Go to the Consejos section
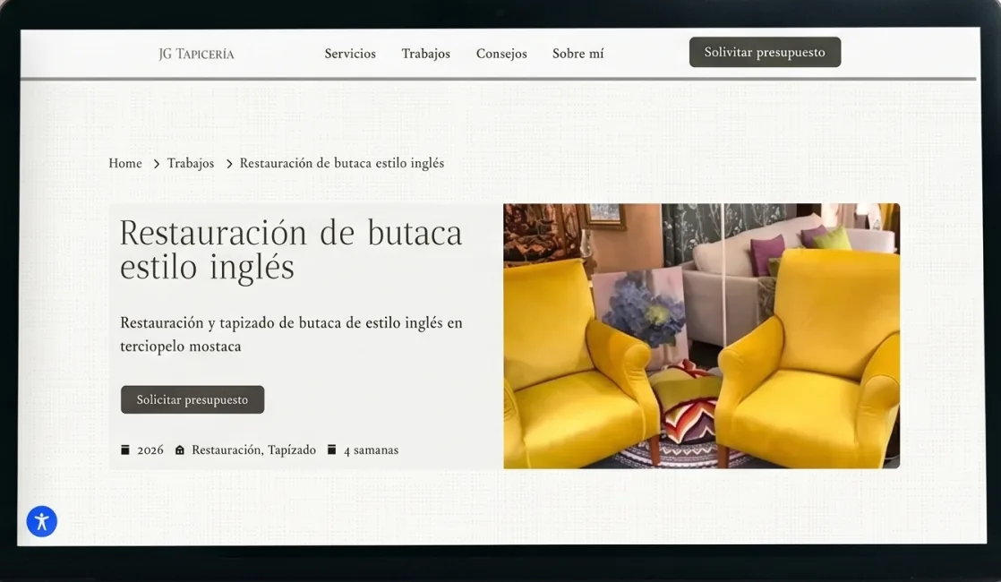Image resolution: width=1001 pixels, height=582 pixels. pyautogui.click(x=501, y=54)
